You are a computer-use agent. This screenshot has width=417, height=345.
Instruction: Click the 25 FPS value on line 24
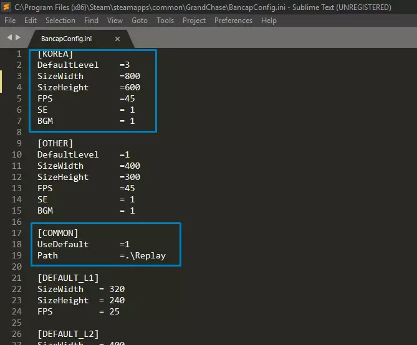point(114,311)
